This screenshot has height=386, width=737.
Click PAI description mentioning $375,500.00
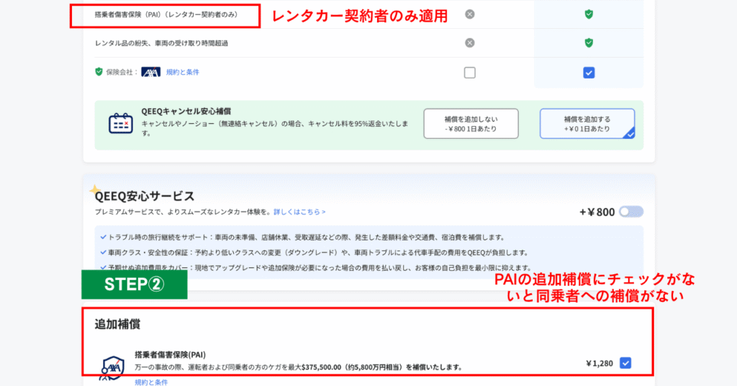click(299, 367)
